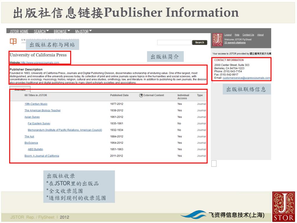Screen dimensions: 297x223
Task: Click the Logout link
Action: [x=228, y=35]
